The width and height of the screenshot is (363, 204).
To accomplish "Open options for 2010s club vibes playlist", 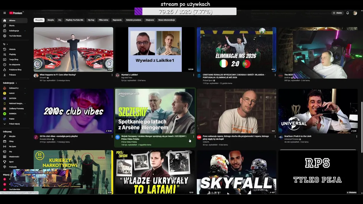I will (112, 137).
